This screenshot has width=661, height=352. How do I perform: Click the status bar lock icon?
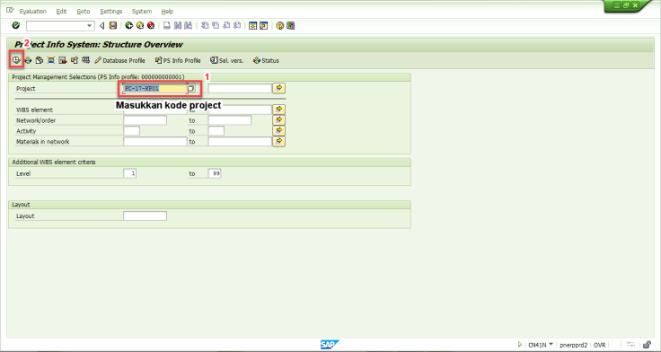tap(647, 345)
